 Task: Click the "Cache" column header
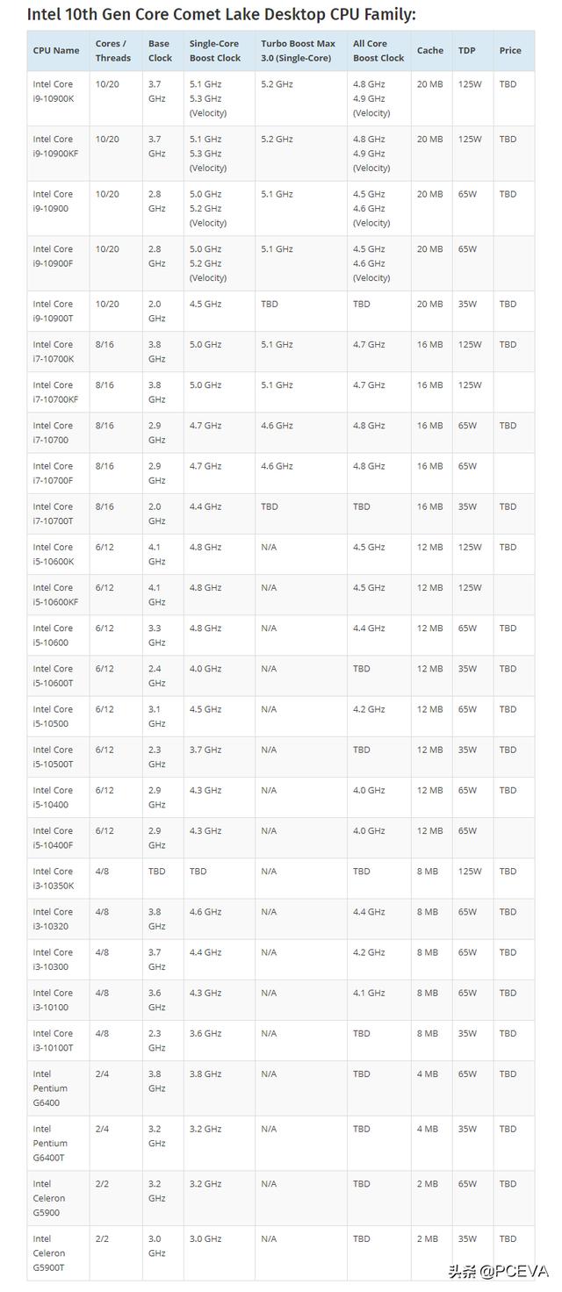[x=430, y=51]
